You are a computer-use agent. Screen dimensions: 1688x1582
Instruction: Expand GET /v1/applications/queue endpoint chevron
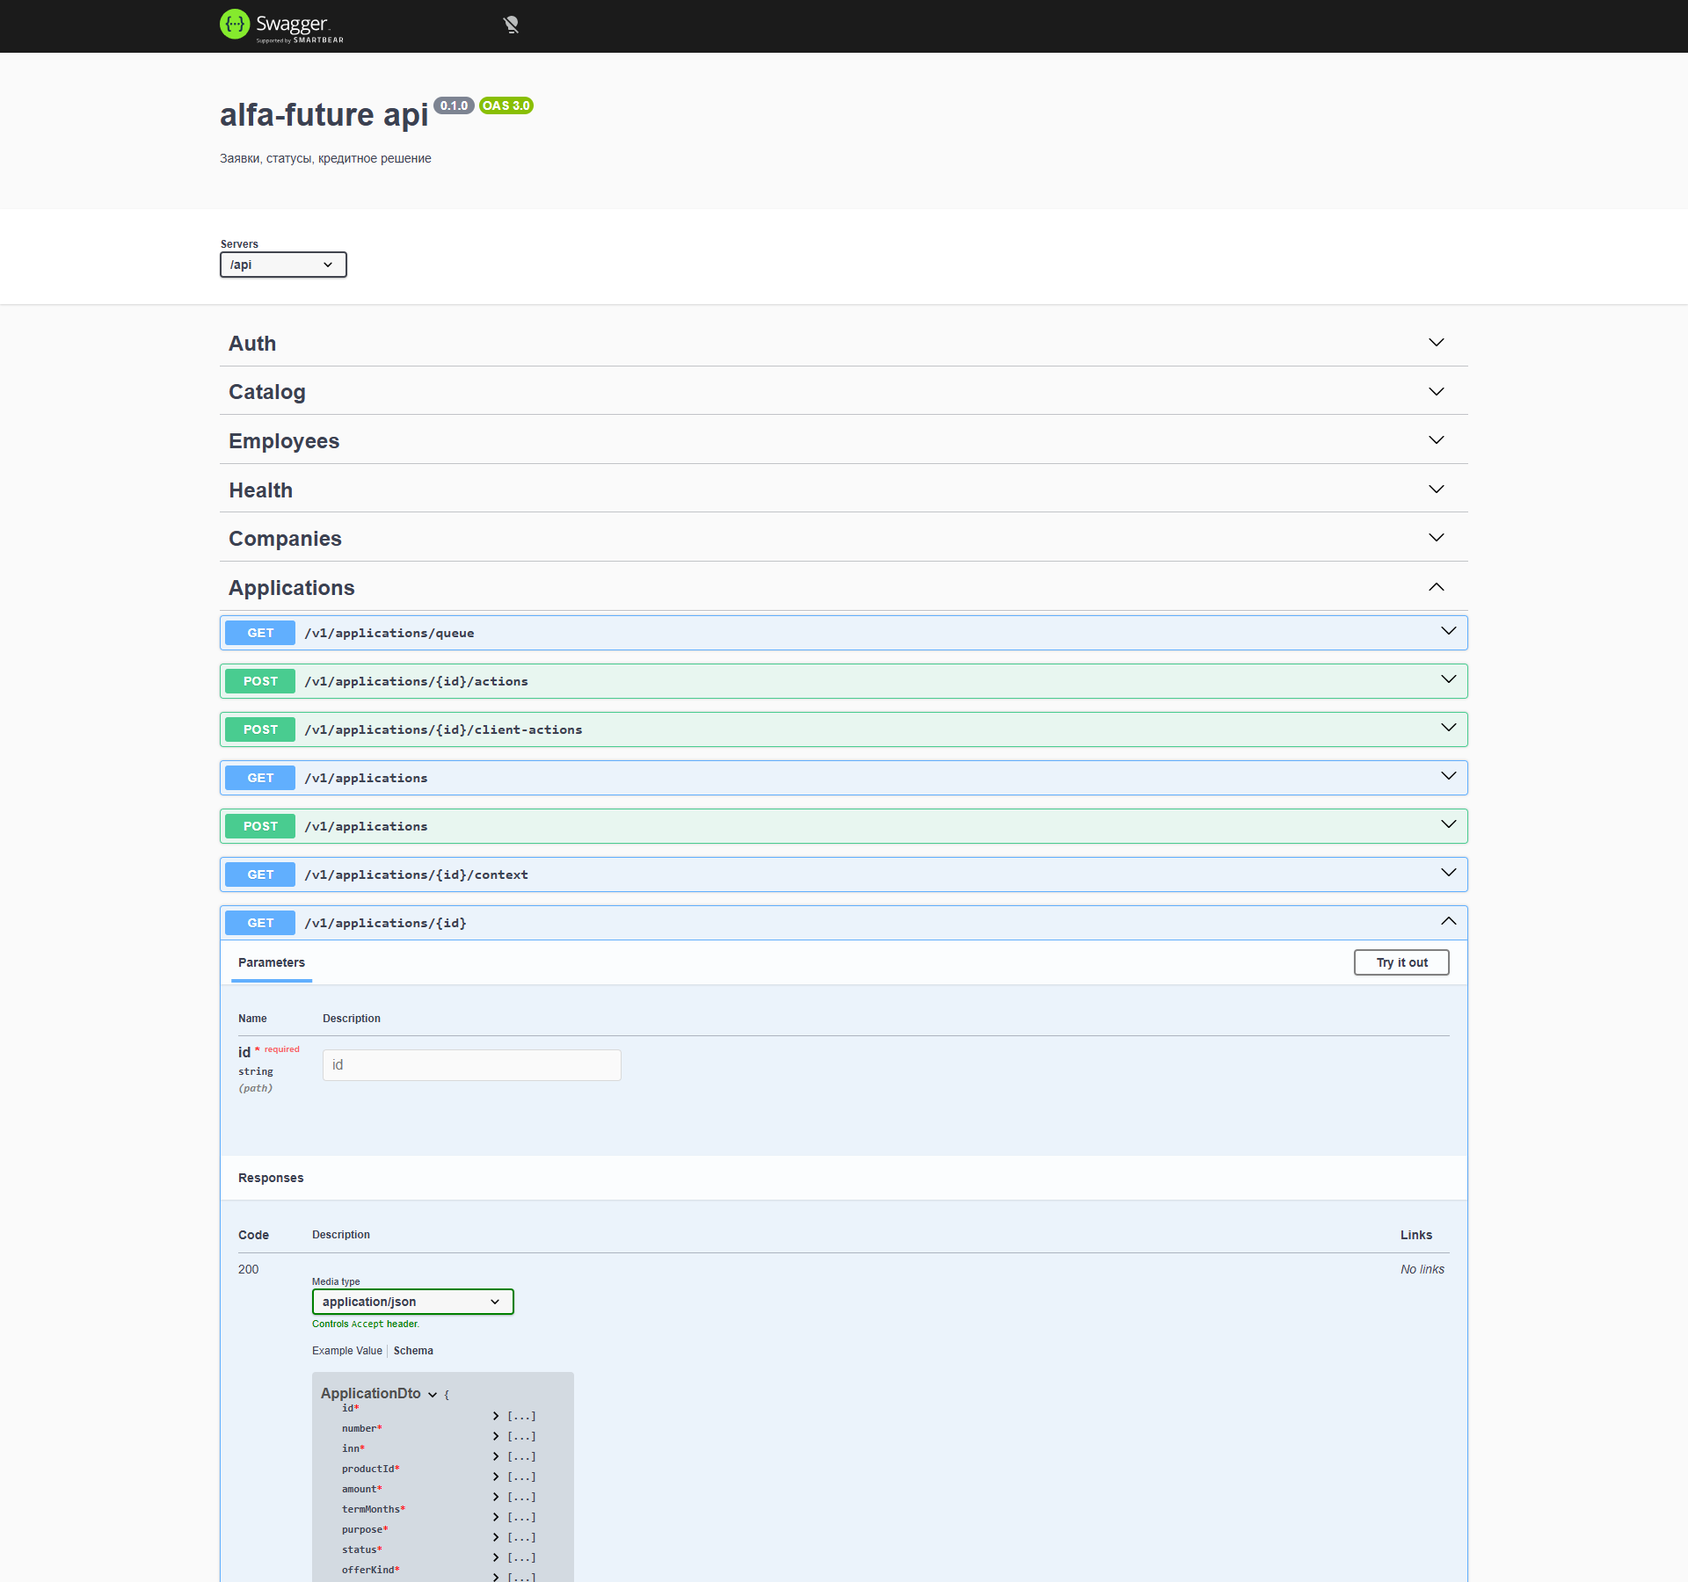tap(1448, 631)
